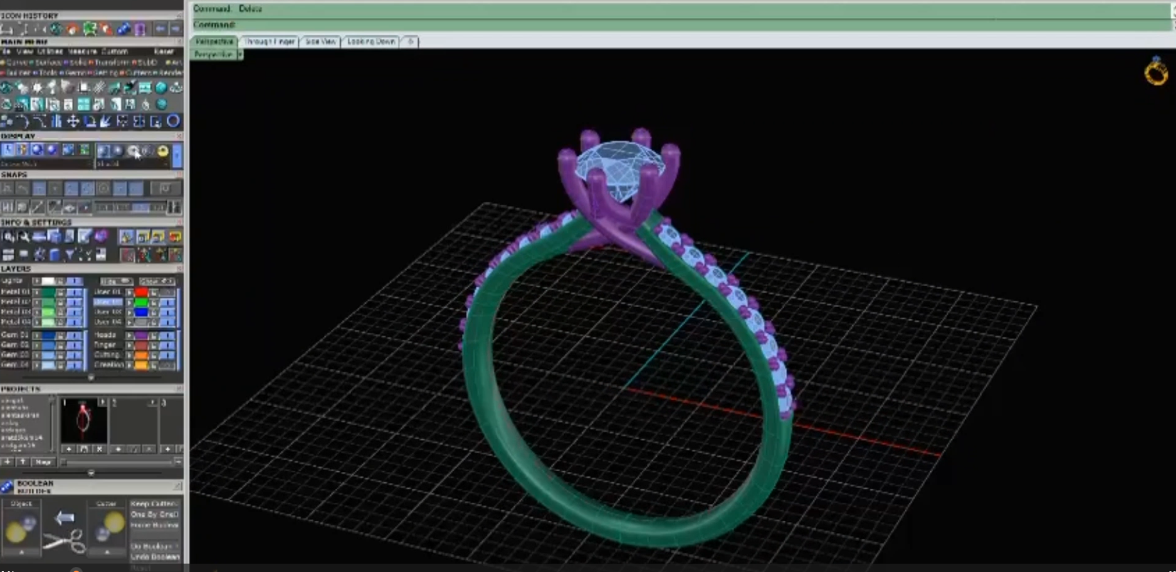Click the scissors icon in Boolean Builder
The height and width of the screenshot is (572, 1176).
[x=64, y=541]
